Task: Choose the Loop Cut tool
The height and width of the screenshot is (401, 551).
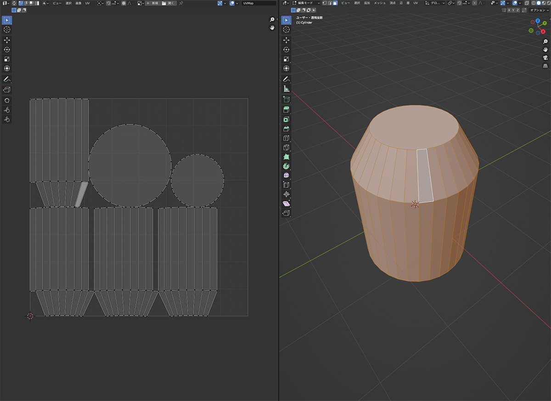Action: tap(287, 138)
